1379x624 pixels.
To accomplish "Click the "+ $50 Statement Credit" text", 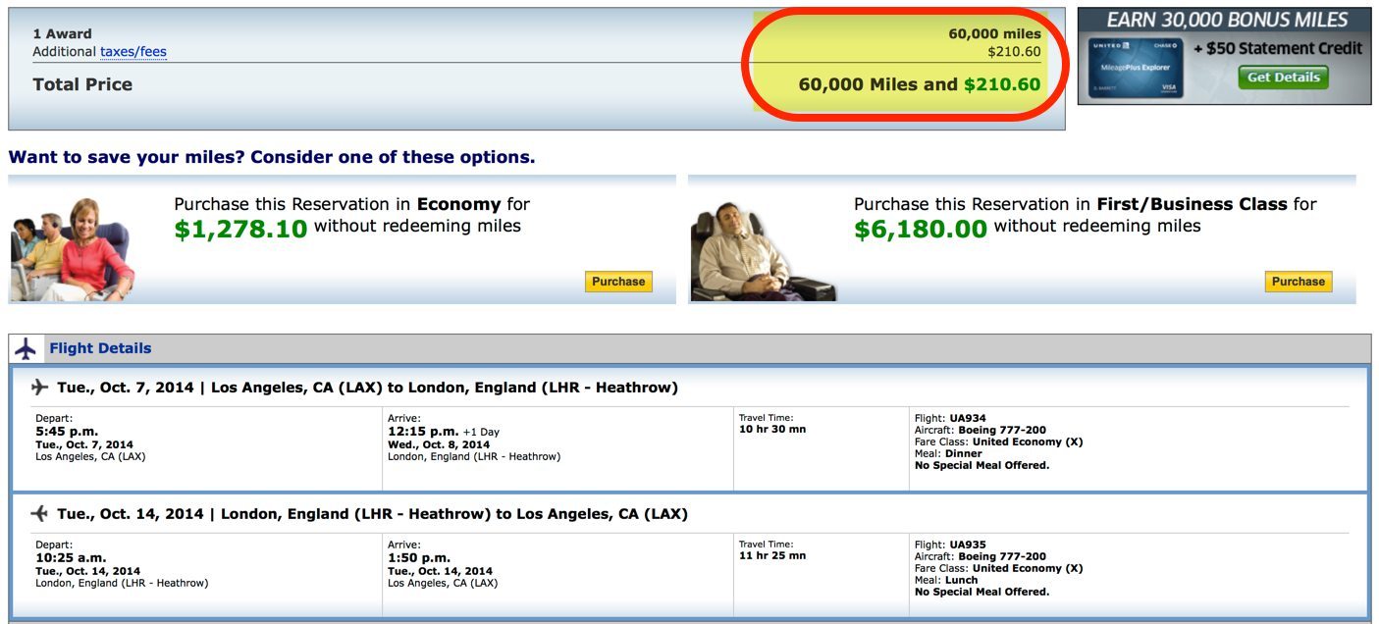I will tap(1278, 48).
